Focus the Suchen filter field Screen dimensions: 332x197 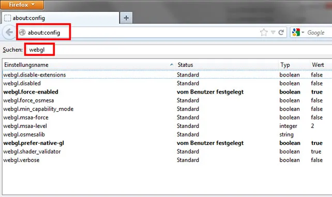click(x=178, y=50)
